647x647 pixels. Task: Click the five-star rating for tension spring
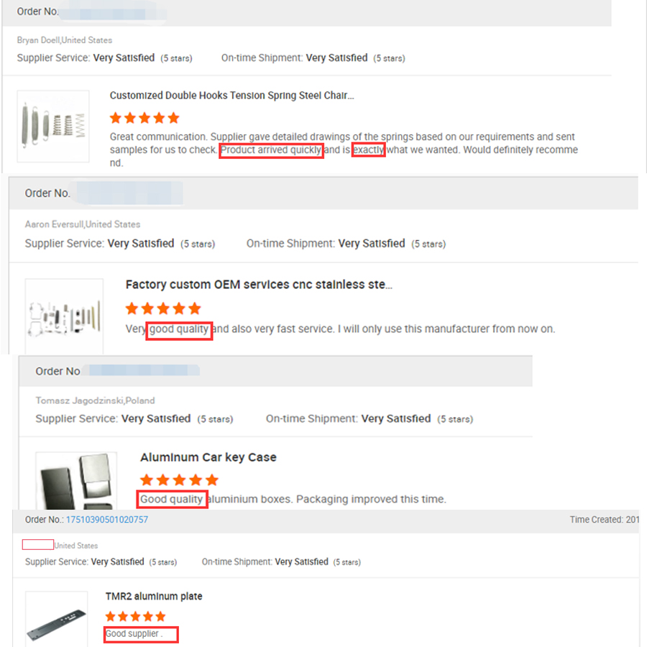(x=144, y=118)
